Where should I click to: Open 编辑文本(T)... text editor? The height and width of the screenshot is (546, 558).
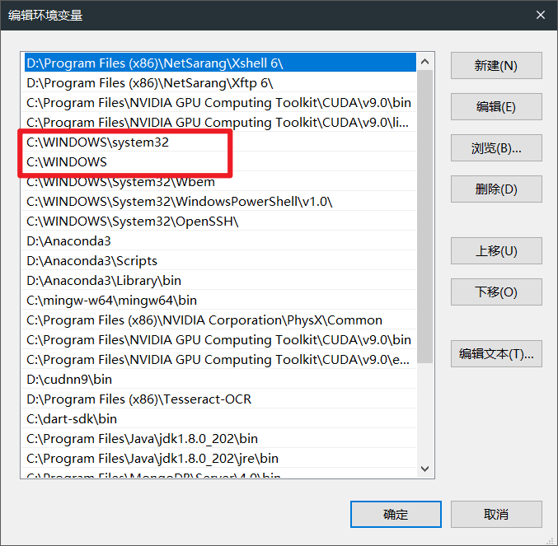(x=496, y=354)
